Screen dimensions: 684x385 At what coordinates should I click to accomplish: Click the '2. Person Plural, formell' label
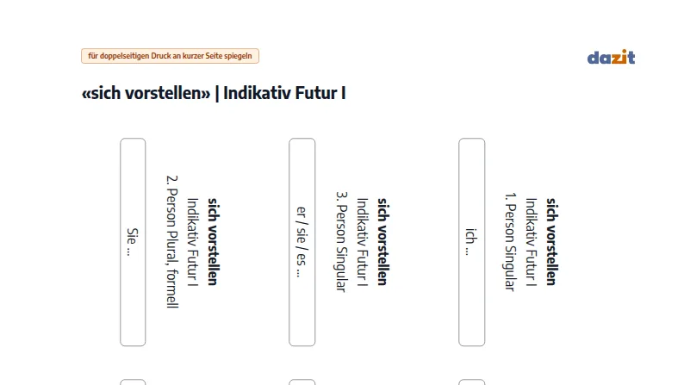pyautogui.click(x=173, y=242)
